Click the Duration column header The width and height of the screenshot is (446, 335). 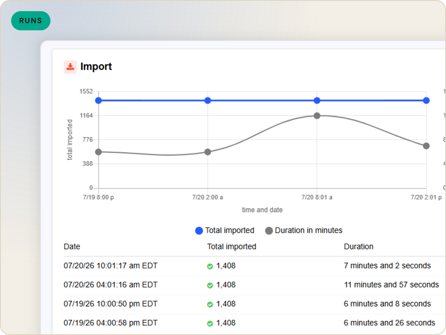358,247
